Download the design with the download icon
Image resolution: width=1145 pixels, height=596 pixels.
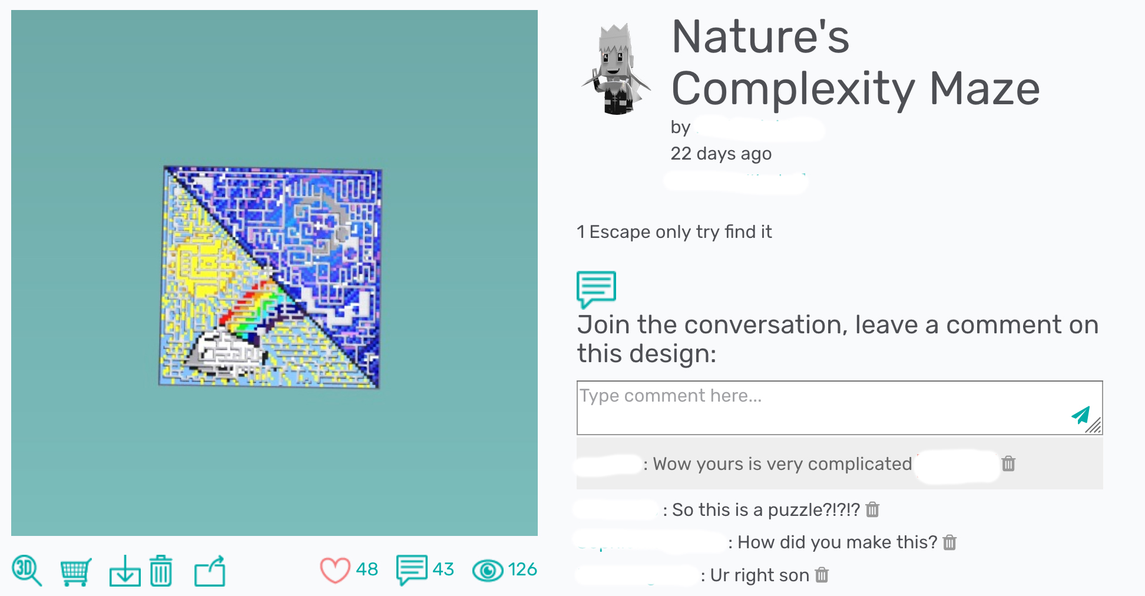pyautogui.click(x=125, y=571)
